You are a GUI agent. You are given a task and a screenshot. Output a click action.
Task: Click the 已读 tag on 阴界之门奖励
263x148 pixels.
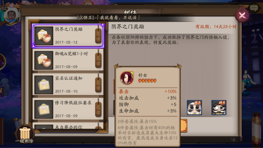[x=98, y=36]
